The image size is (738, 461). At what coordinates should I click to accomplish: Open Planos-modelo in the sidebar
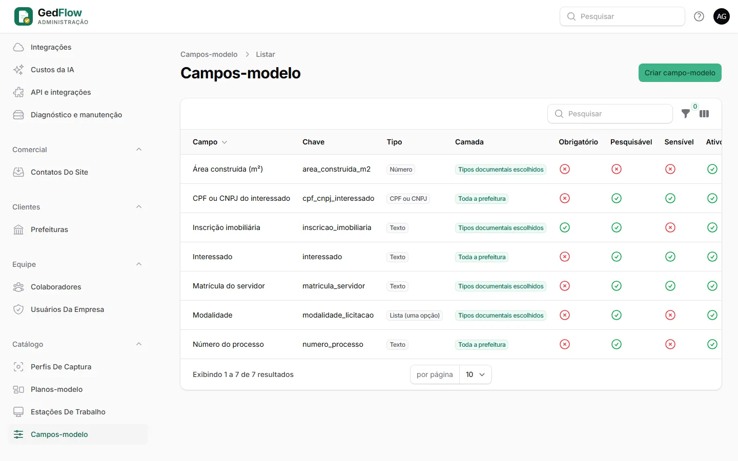(x=78, y=389)
